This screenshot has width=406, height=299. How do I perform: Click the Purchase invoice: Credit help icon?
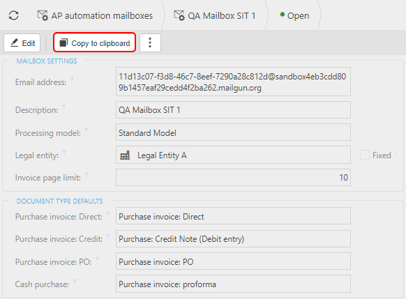click(108, 236)
